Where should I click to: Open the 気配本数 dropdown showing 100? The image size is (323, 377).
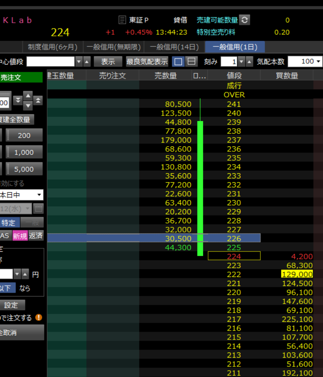click(x=305, y=62)
